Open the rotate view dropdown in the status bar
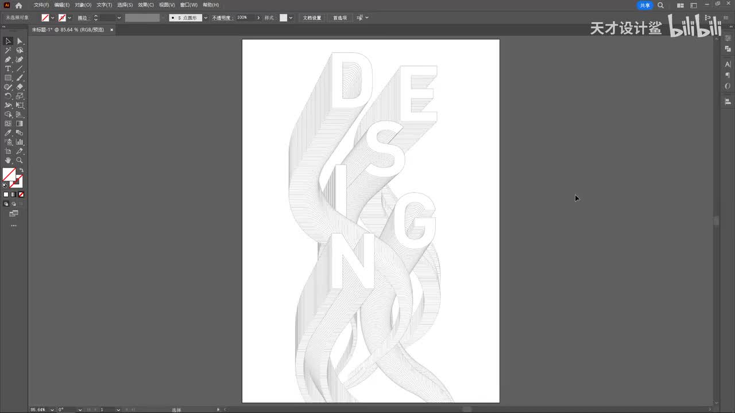Screen dimensions: 735x413 pos(80,410)
